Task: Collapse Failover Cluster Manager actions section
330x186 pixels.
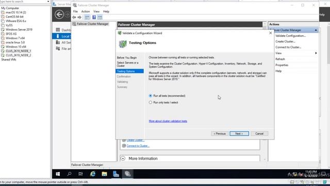Action: coord(316,30)
